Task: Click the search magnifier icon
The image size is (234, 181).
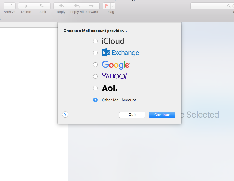Action: click(229, 6)
